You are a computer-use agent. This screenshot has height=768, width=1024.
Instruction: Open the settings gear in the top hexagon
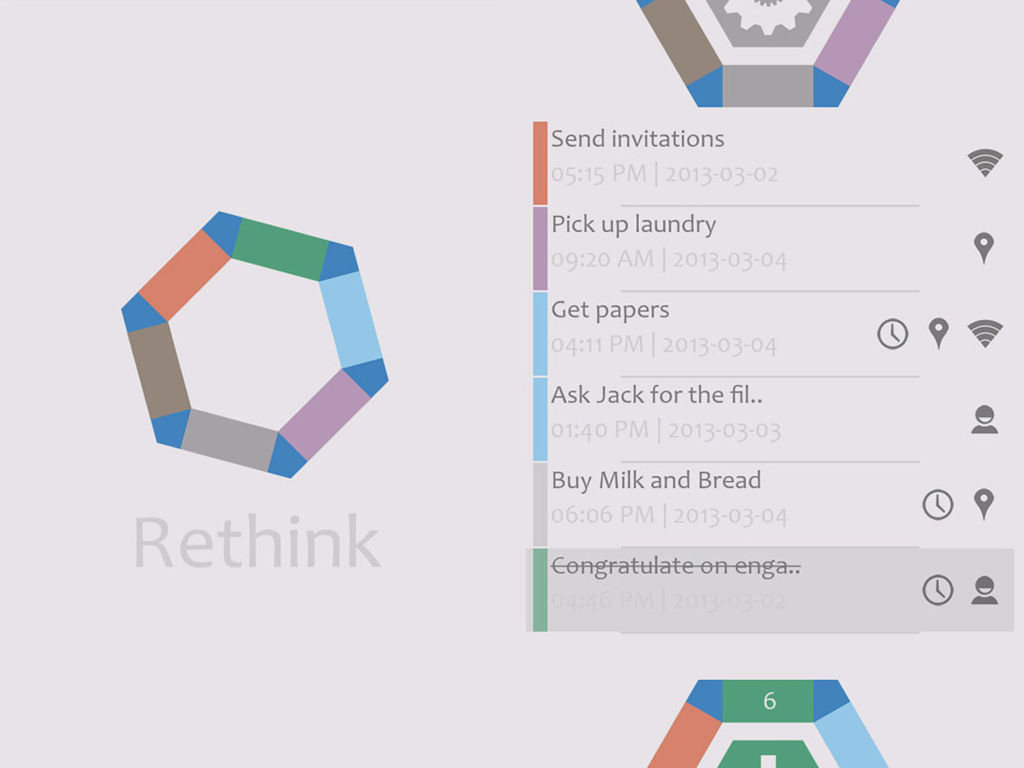tap(768, 15)
